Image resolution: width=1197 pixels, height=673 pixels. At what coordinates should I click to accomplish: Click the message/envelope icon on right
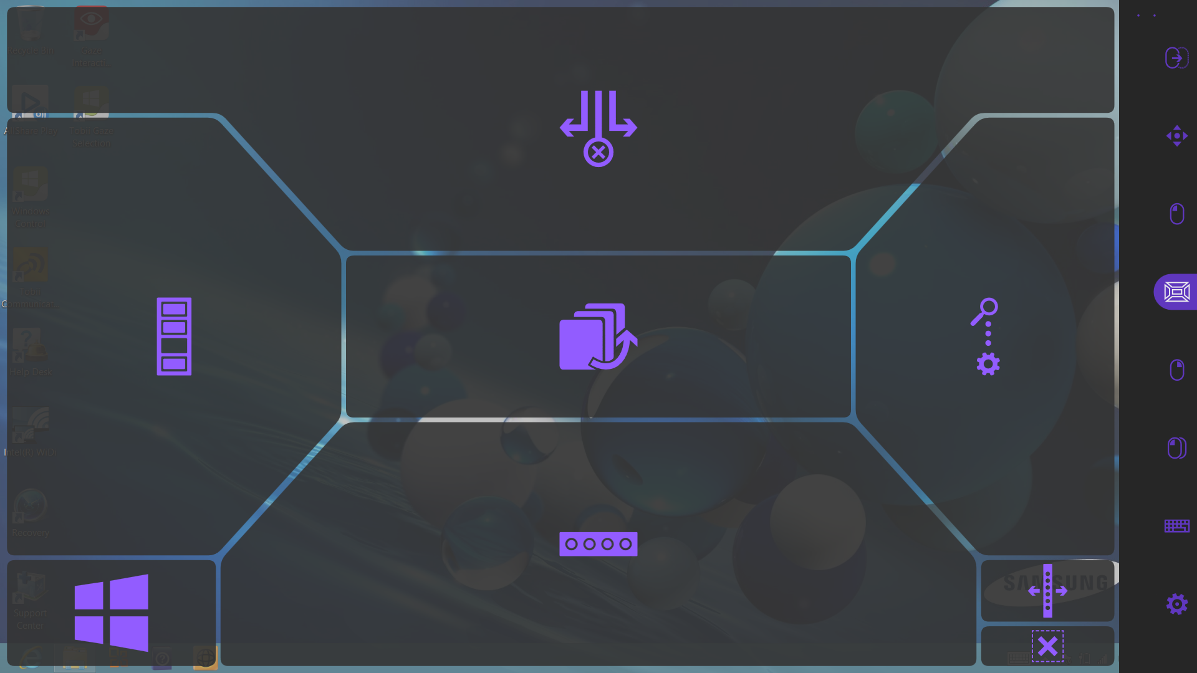click(1177, 292)
